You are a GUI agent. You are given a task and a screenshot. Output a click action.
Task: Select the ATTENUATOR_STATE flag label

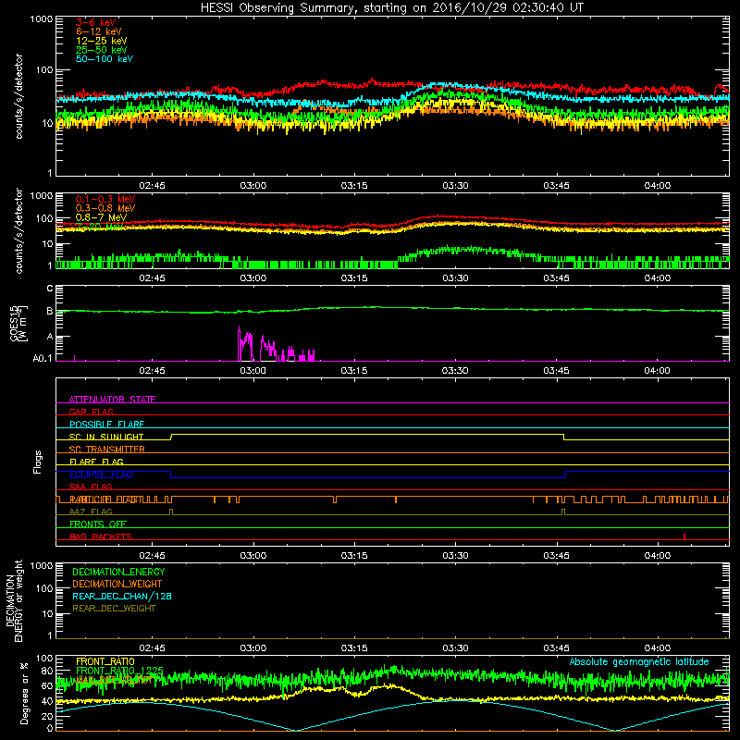[x=112, y=400]
